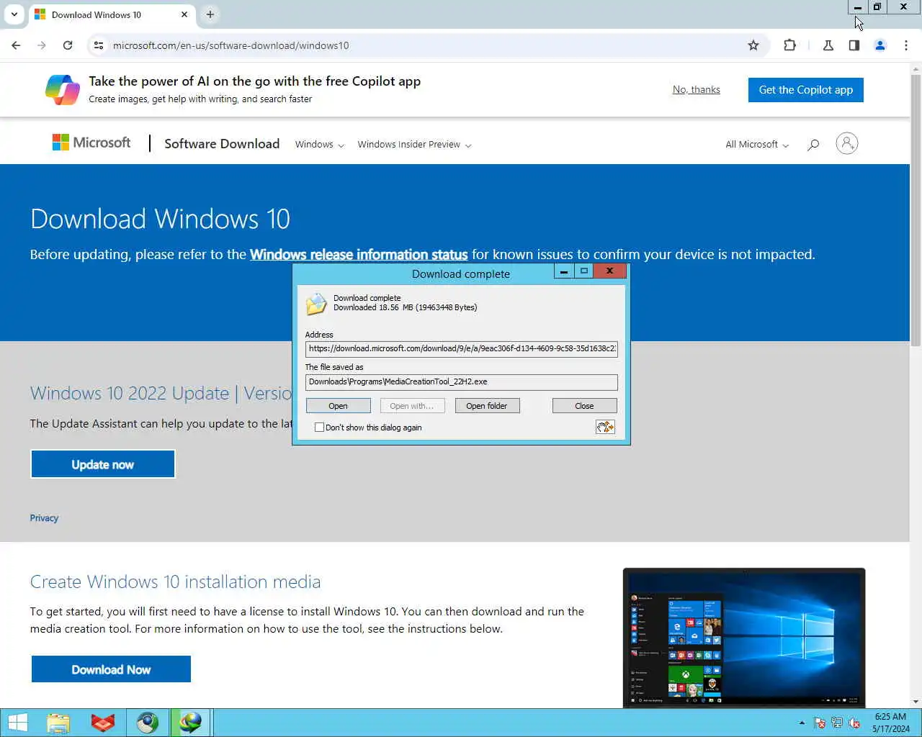Toggle the browser side panel icon
The width and height of the screenshot is (922, 737).
(x=854, y=45)
